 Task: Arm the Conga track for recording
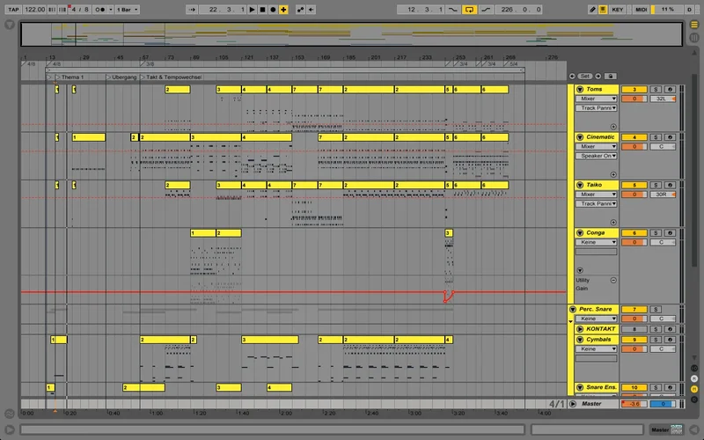pyautogui.click(x=670, y=233)
